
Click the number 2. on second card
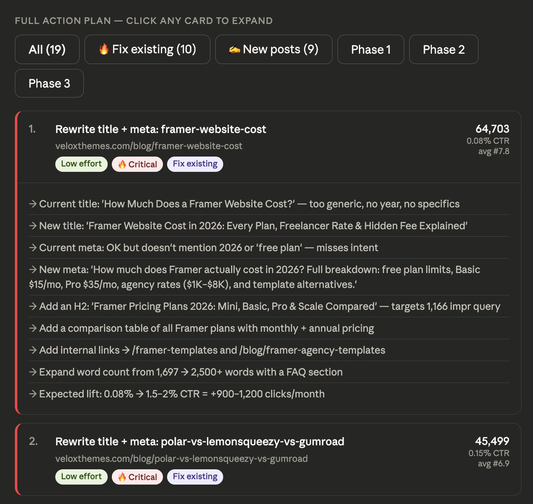click(x=33, y=441)
